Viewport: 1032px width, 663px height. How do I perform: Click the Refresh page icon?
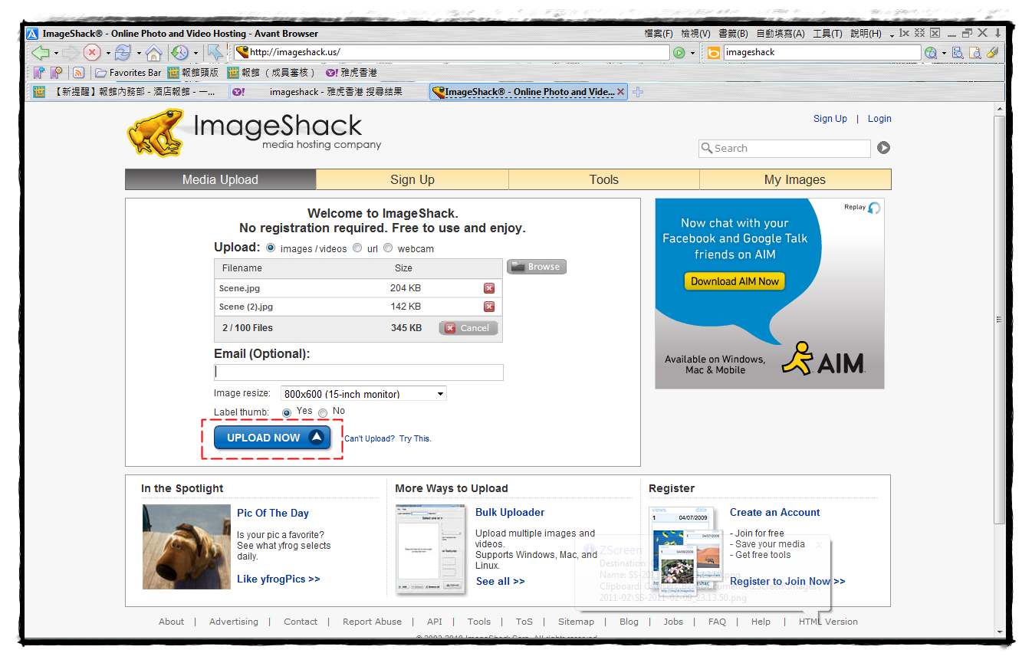[123, 53]
